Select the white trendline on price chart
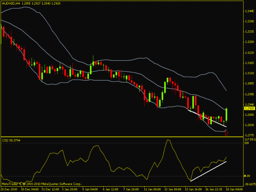Image resolution: width=256 pixels, height=192 pixels. point(207,118)
